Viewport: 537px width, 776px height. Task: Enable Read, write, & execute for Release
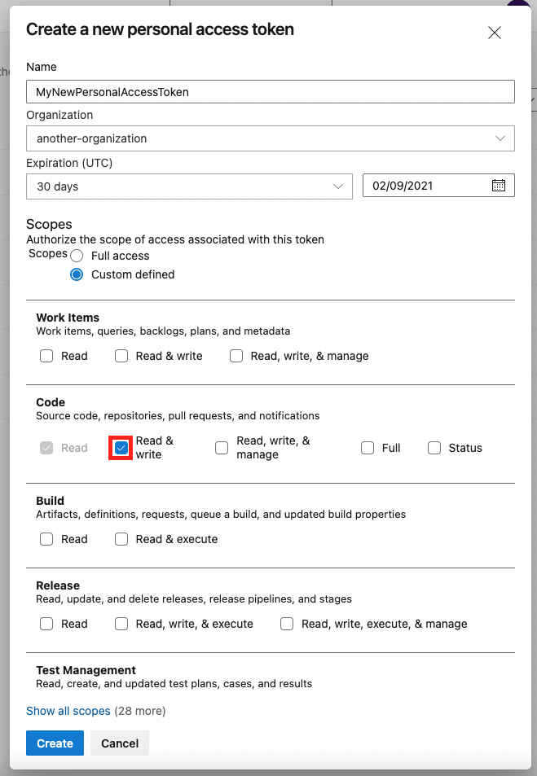click(x=121, y=624)
